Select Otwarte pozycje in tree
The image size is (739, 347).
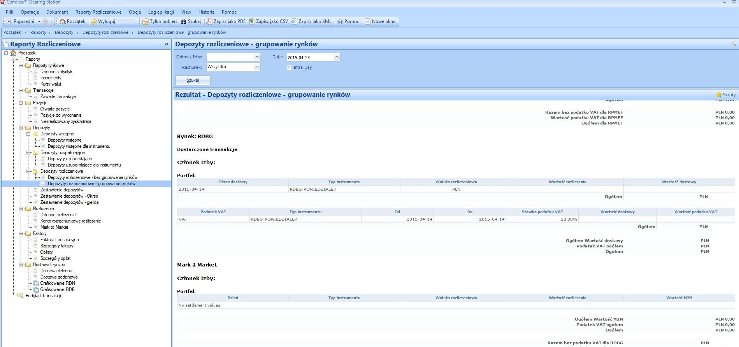55,109
